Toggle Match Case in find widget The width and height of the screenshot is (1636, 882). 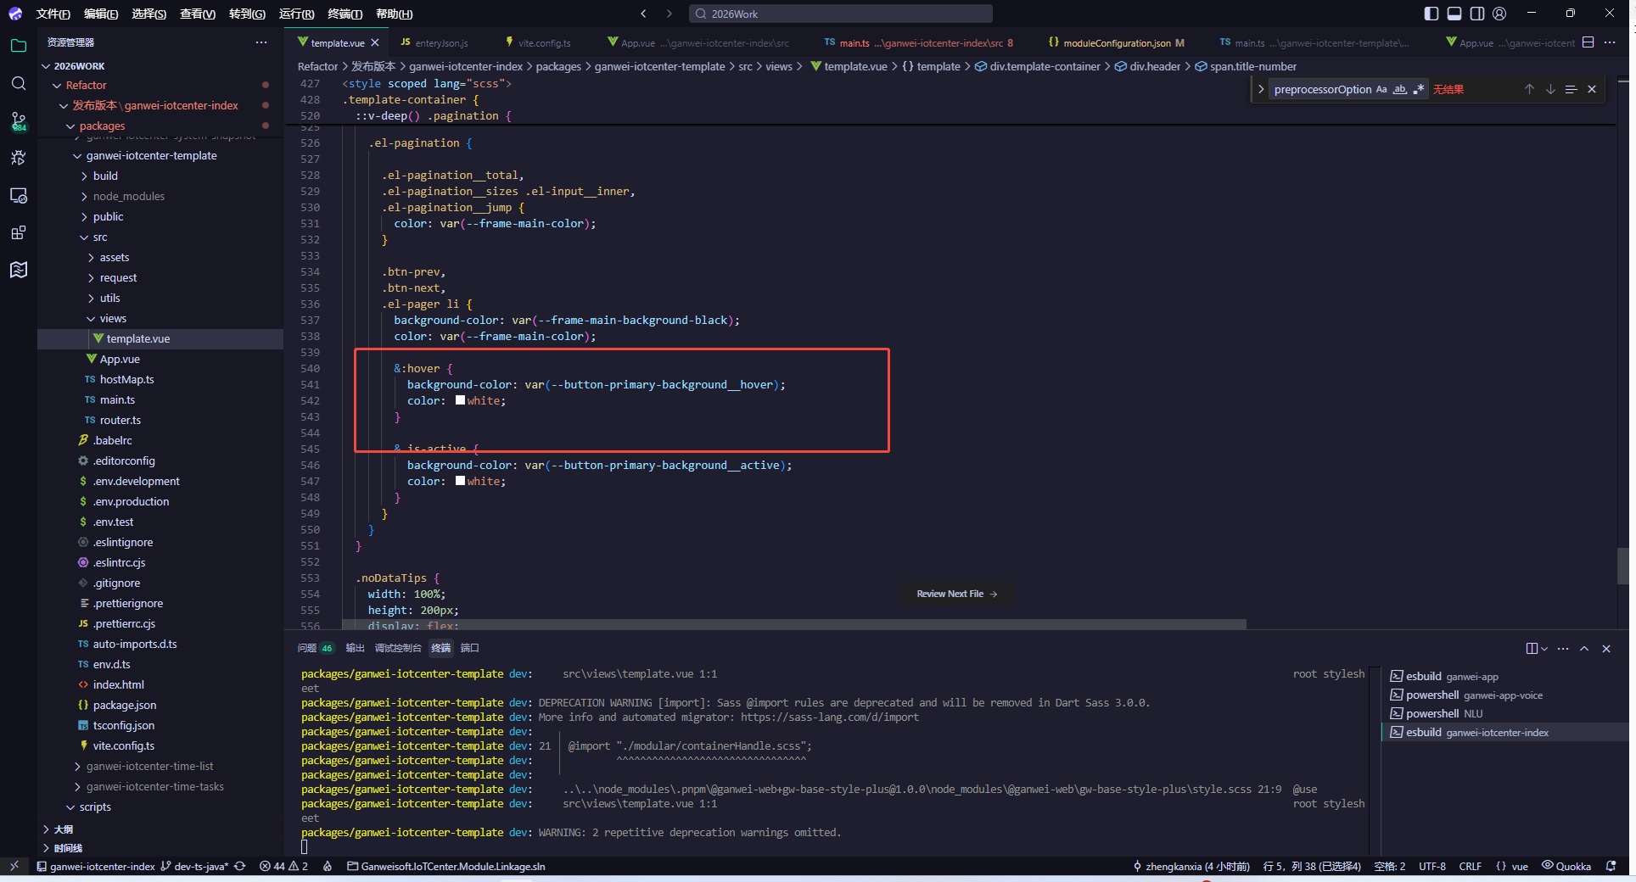(x=1381, y=89)
